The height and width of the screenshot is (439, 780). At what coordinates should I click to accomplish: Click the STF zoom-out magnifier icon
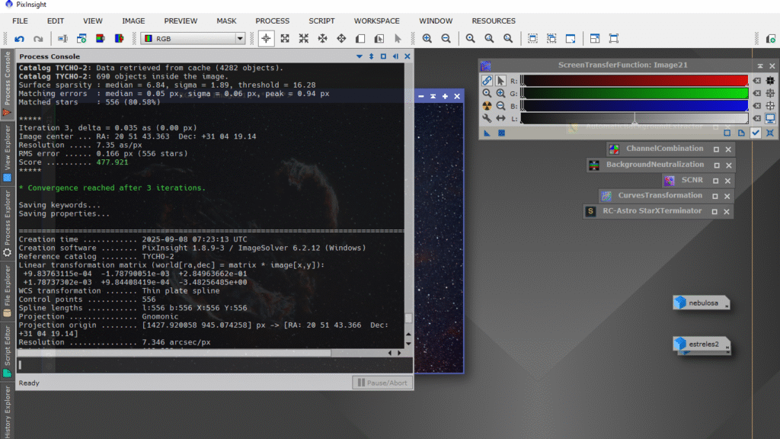tap(500, 105)
